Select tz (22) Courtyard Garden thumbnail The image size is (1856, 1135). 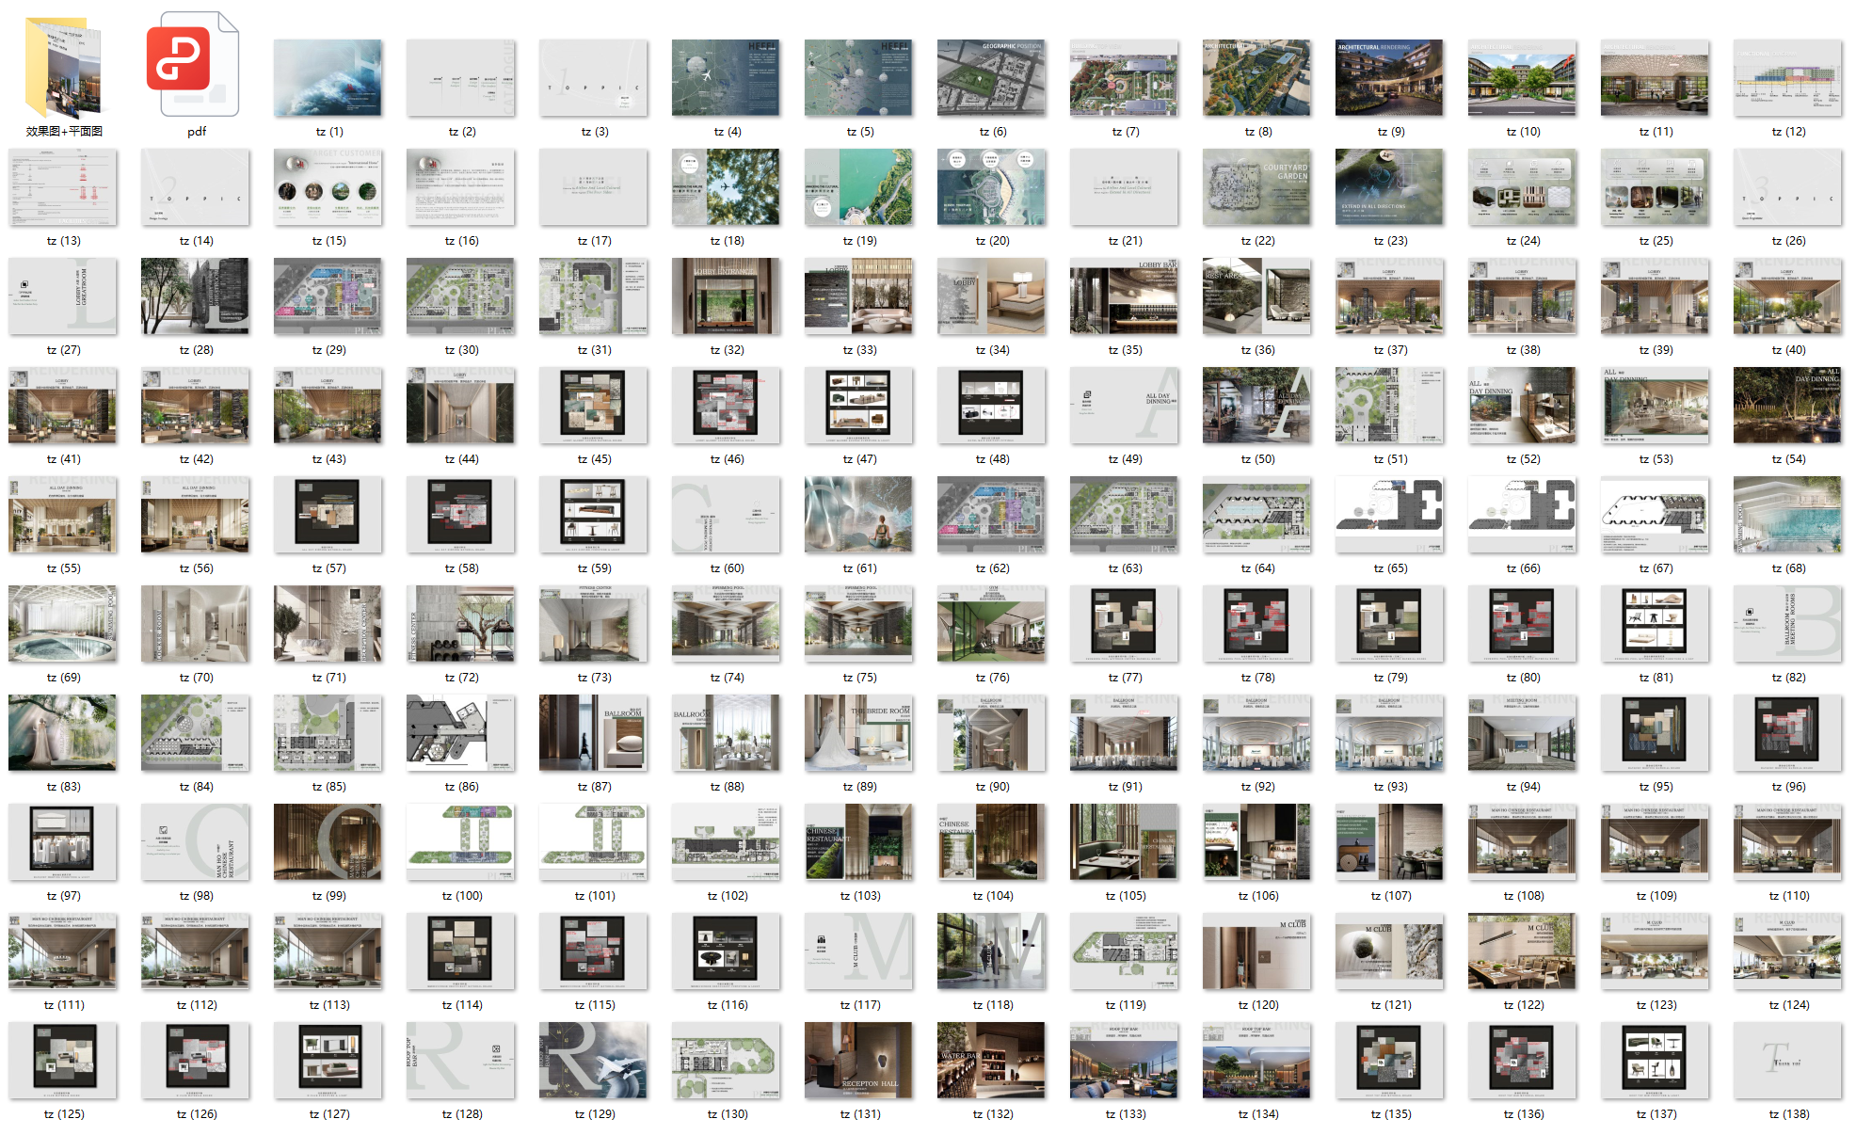pyautogui.click(x=1256, y=186)
